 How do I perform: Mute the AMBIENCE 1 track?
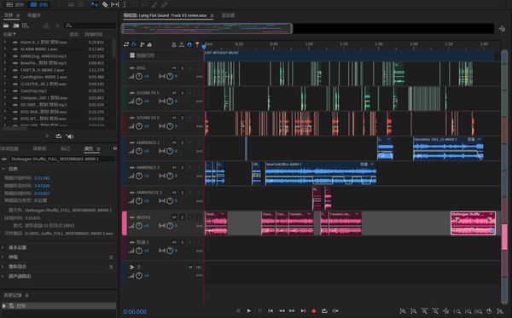click(174, 142)
